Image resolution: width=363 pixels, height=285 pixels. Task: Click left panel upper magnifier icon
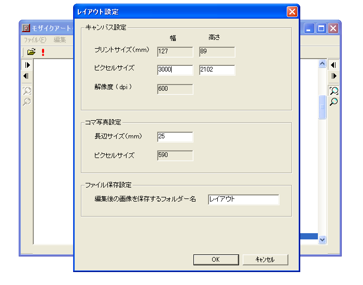(x=27, y=91)
